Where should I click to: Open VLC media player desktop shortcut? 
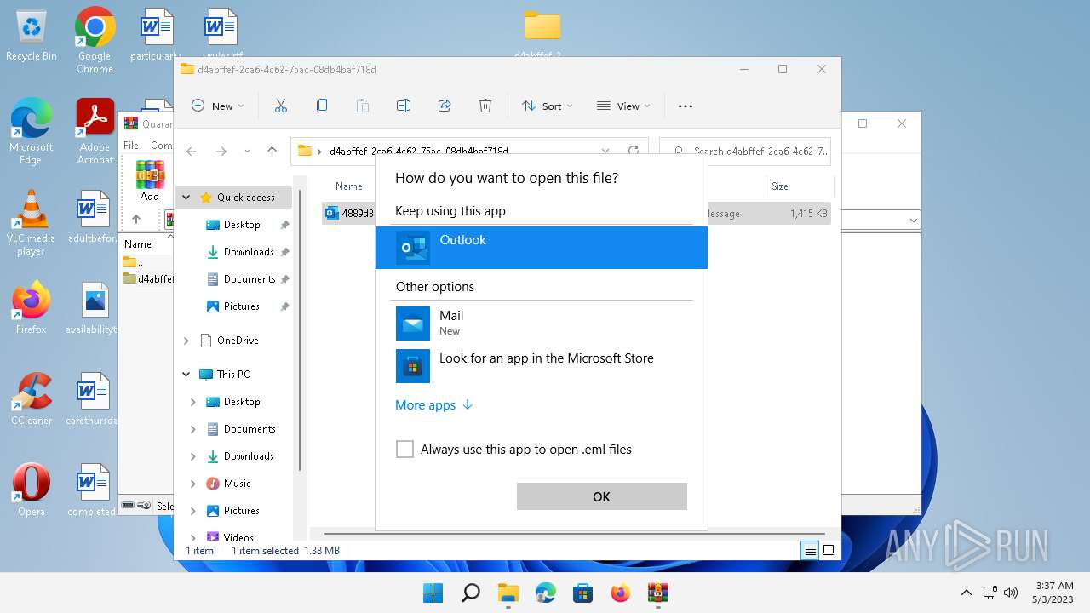click(x=32, y=223)
